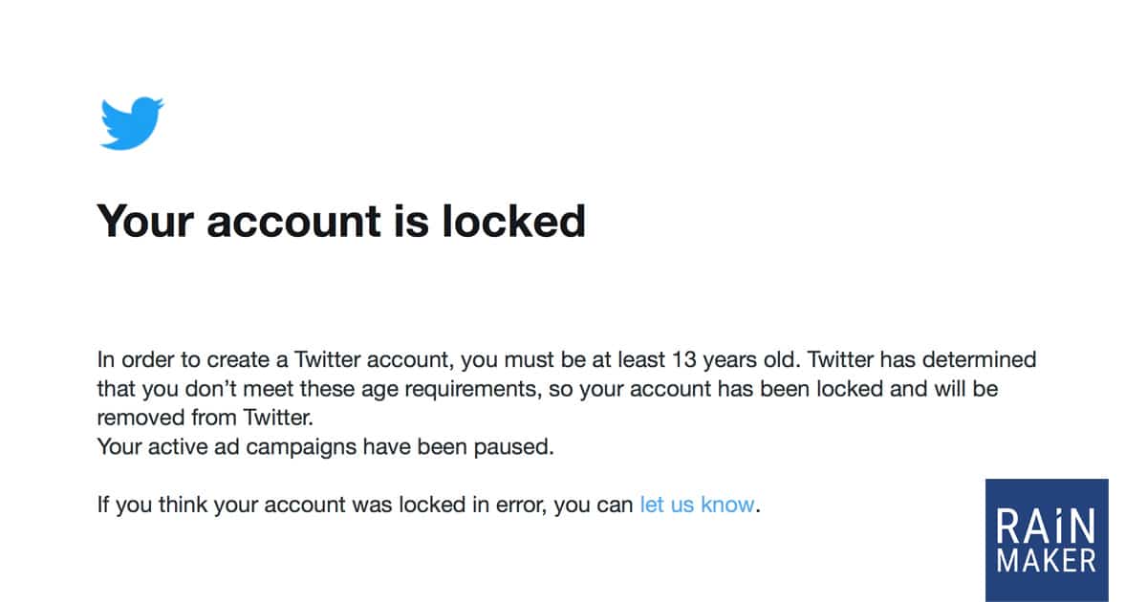Click the "Your account is locked" heading
This screenshot has width=1147, height=602.
(340, 221)
